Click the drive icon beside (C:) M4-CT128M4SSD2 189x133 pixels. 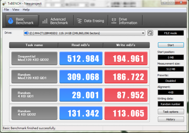pos(27,33)
